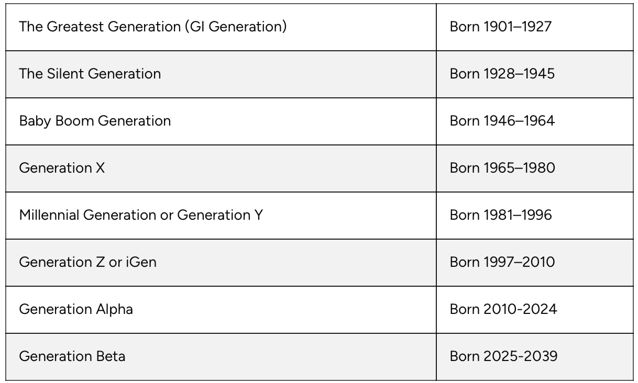Select the 'Born 1981–1996' cell

(500, 215)
